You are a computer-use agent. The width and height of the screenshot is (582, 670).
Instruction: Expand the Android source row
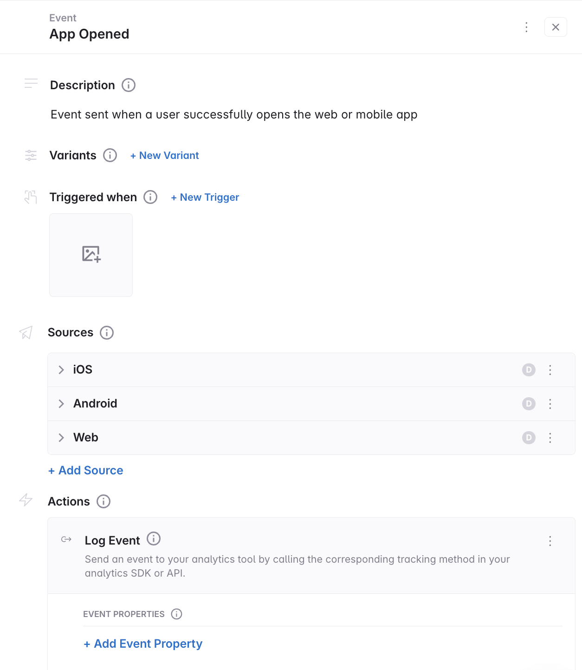(61, 404)
